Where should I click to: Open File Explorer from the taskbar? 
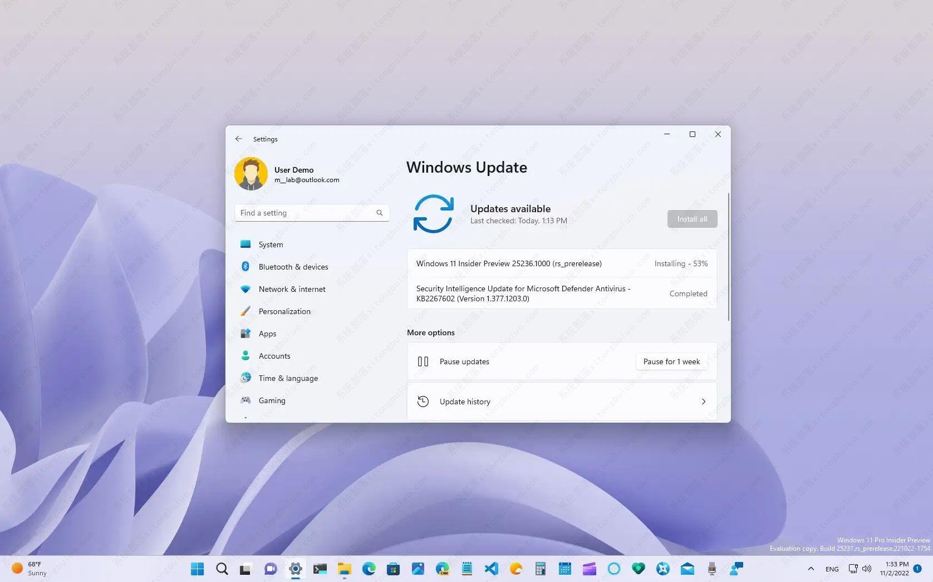[344, 569]
